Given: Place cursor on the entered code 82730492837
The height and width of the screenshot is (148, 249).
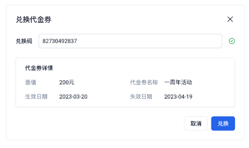Looking at the screenshot, I should point(60,41).
